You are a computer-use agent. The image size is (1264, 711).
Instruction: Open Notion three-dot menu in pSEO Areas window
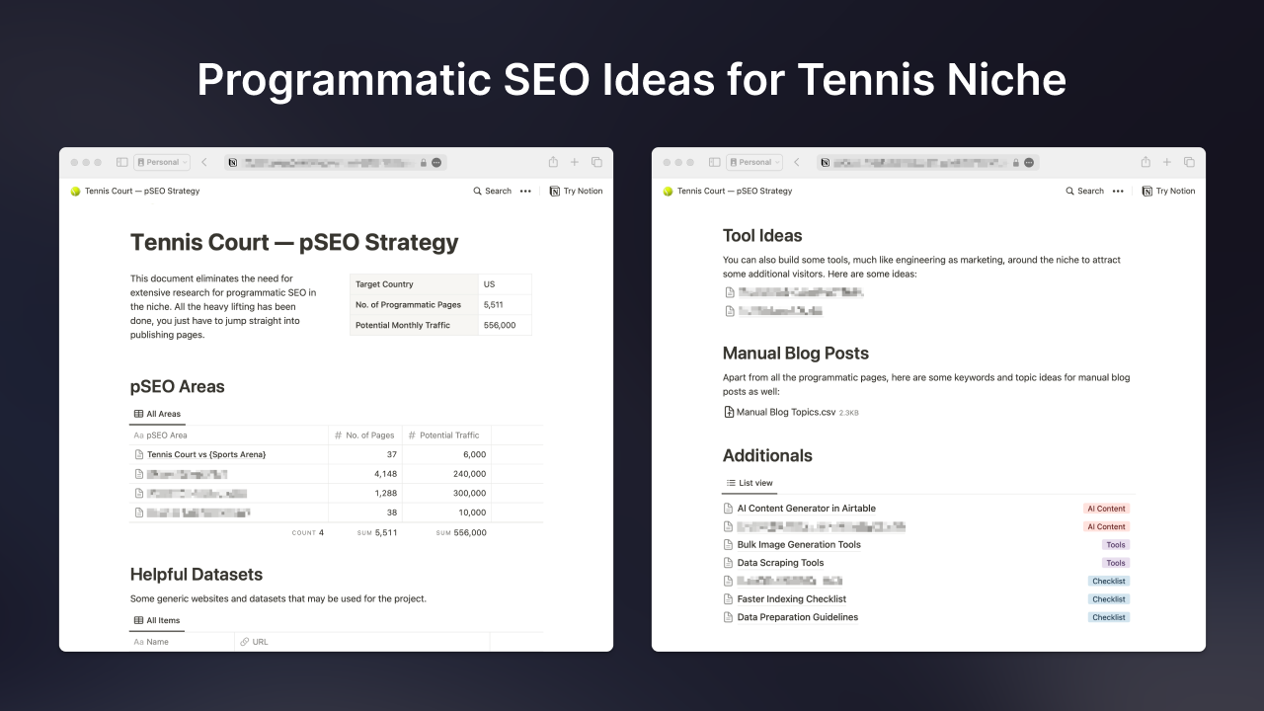525,191
